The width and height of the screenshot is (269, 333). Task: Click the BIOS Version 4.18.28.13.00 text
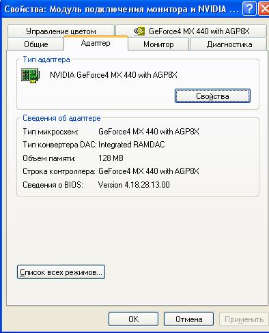134,185
